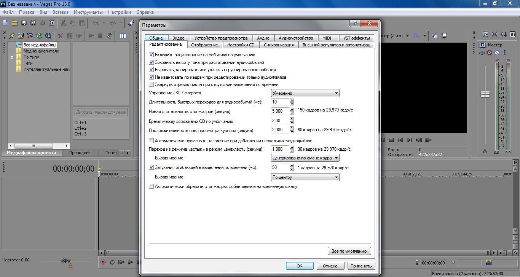Click the Master volume fader handle
520x277 pixels.
click(485, 94)
